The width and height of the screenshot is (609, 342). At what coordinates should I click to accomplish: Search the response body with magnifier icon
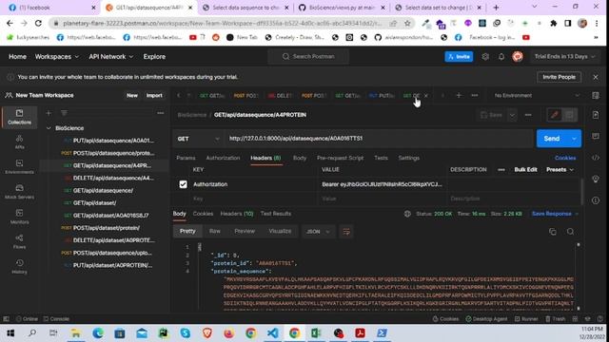point(570,232)
